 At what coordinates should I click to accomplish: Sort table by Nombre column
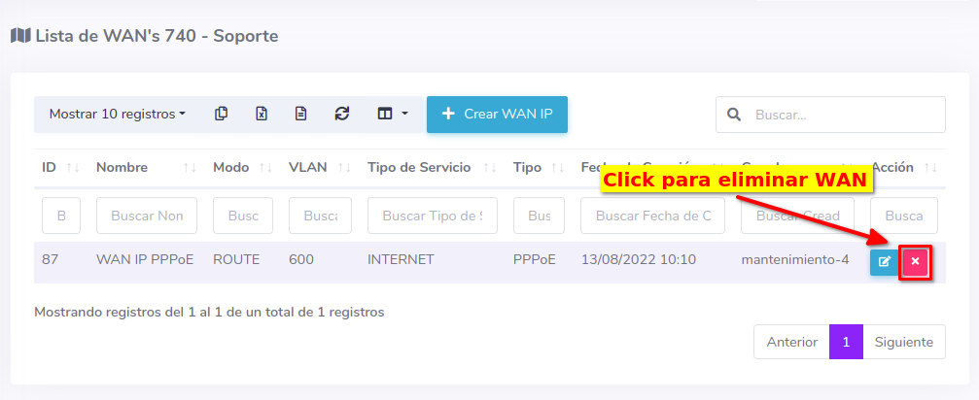click(146, 167)
